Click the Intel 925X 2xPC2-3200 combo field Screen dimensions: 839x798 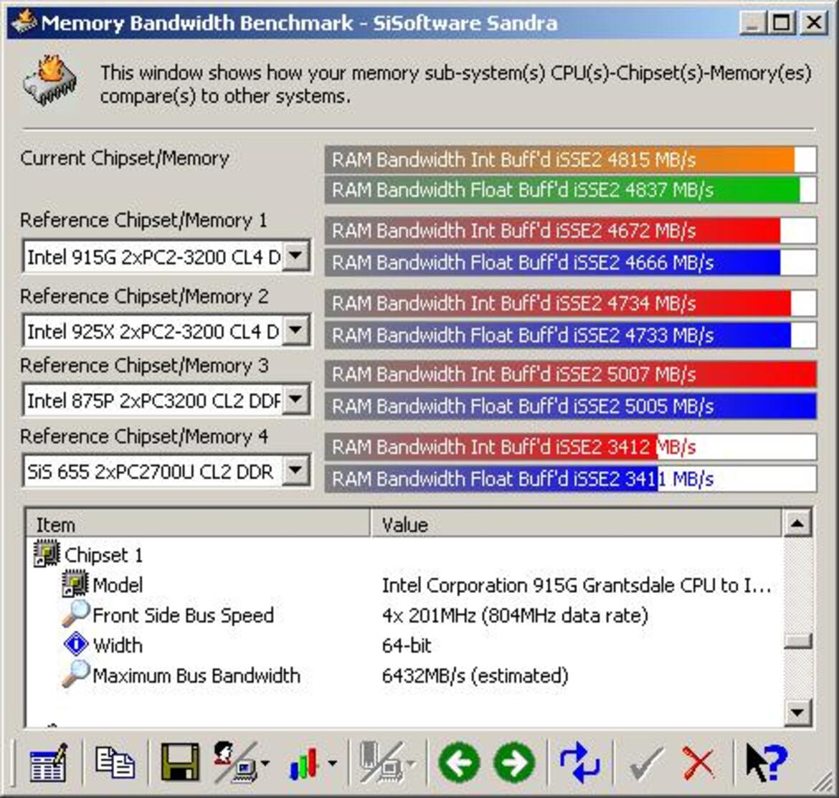click(x=166, y=331)
